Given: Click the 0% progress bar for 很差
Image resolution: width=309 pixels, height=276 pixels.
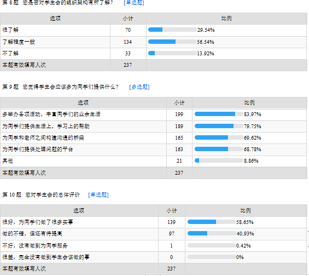Looking at the screenshot, I should pyautogui.click(x=212, y=257).
